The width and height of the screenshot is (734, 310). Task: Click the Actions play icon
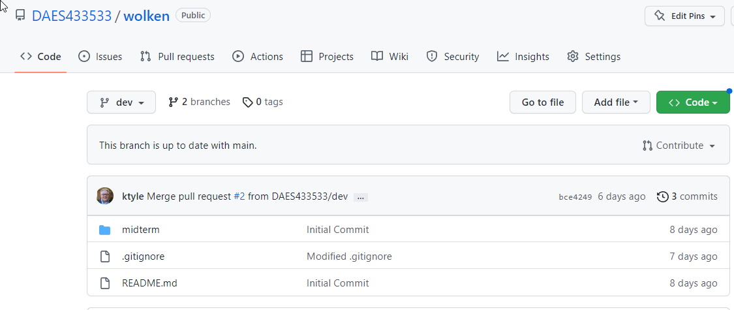(237, 57)
